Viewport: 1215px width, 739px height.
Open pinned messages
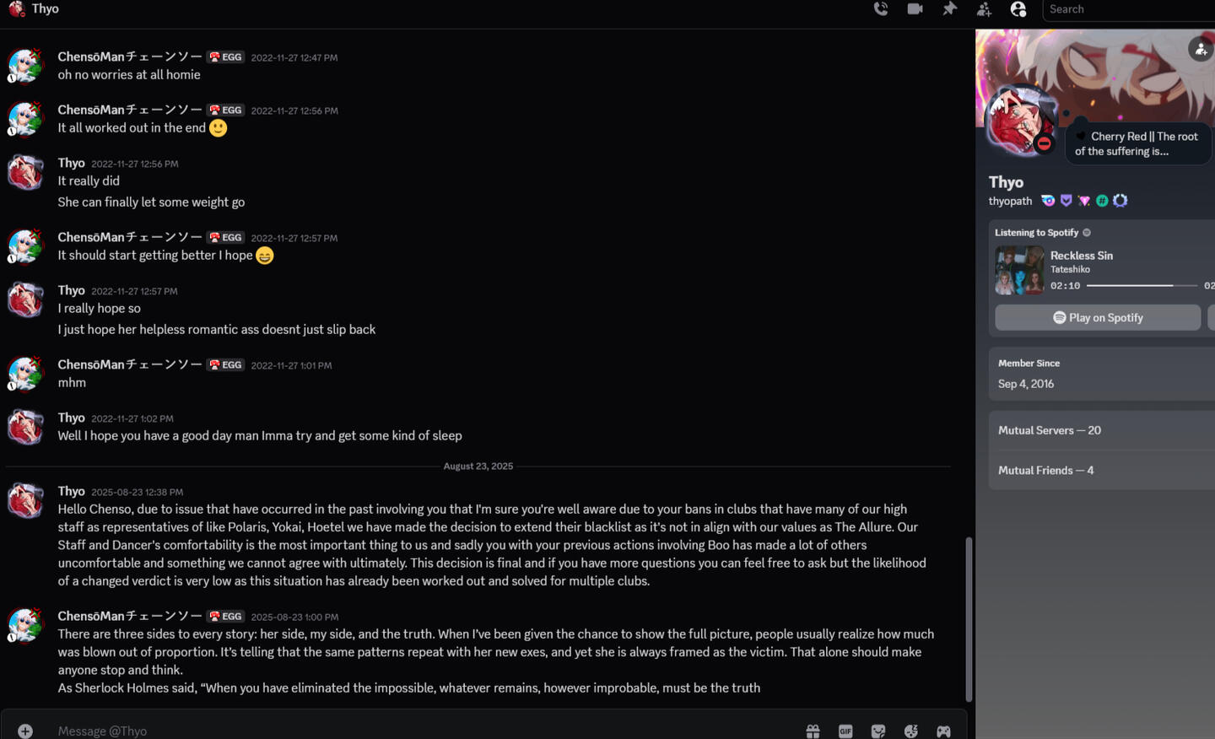point(949,9)
